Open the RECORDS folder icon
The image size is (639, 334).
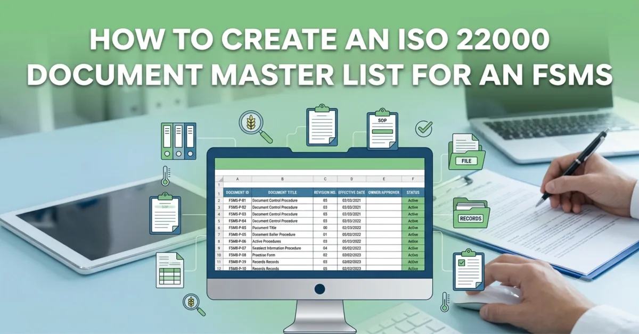471,213
